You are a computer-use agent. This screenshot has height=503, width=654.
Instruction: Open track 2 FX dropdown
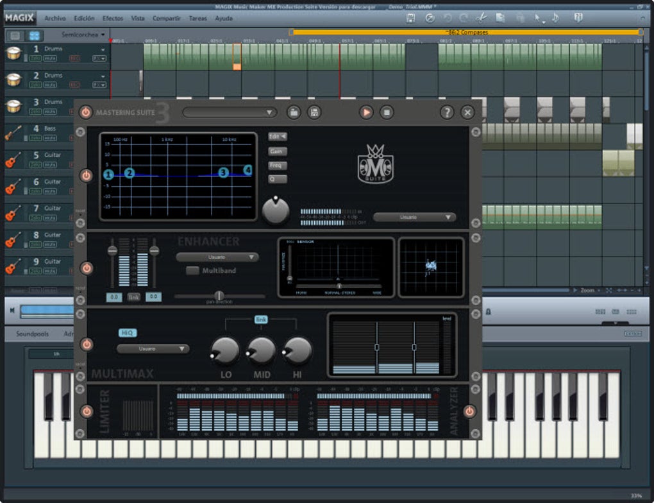99,85
